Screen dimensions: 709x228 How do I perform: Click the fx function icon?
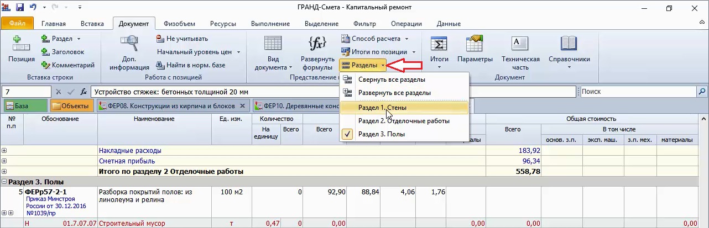pyautogui.click(x=84, y=92)
